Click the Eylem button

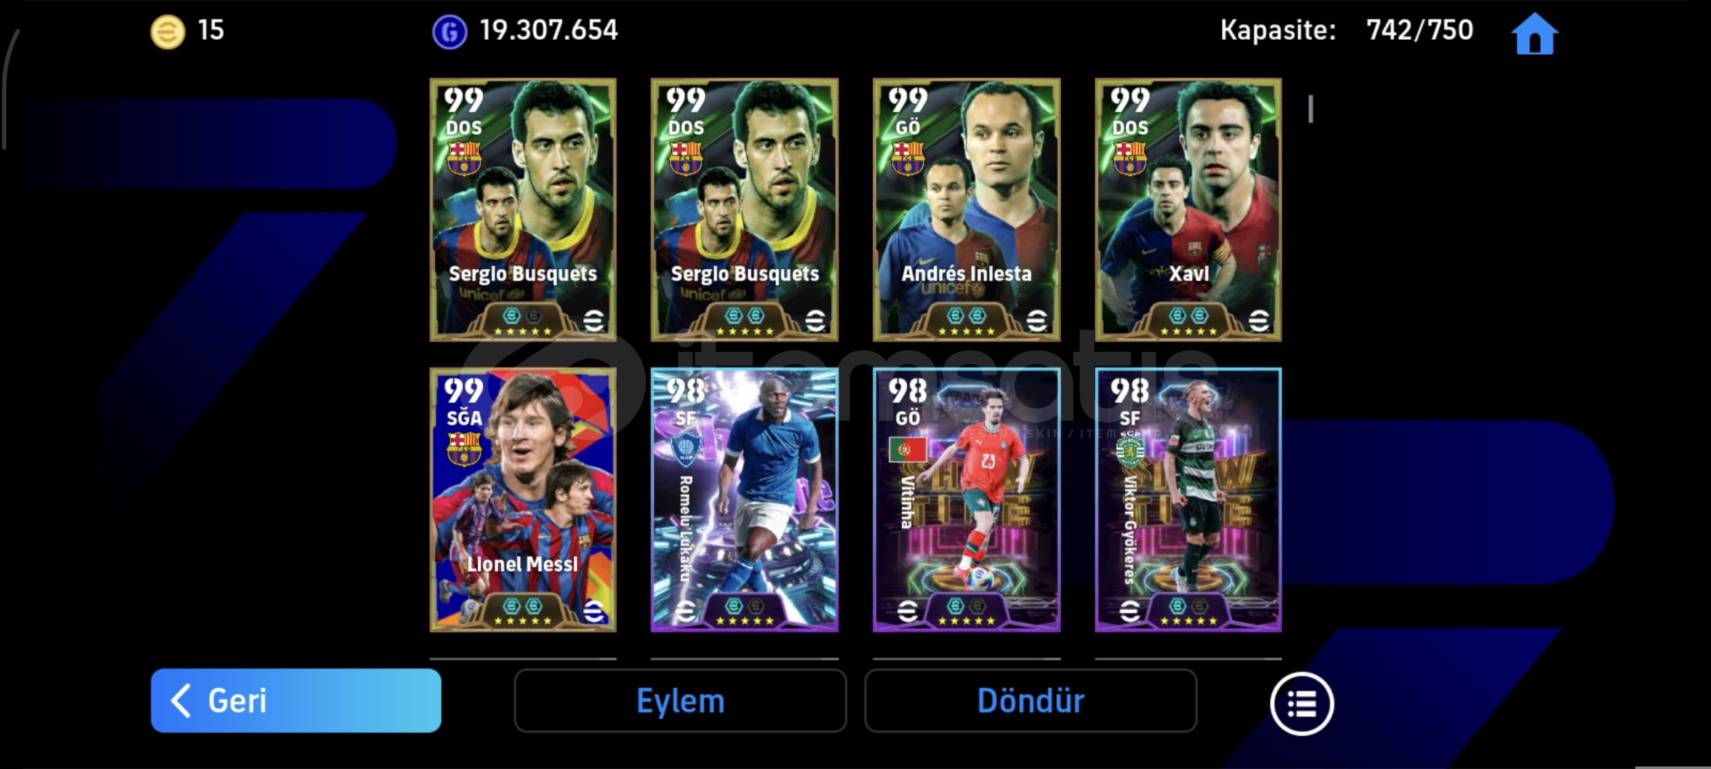[681, 701]
